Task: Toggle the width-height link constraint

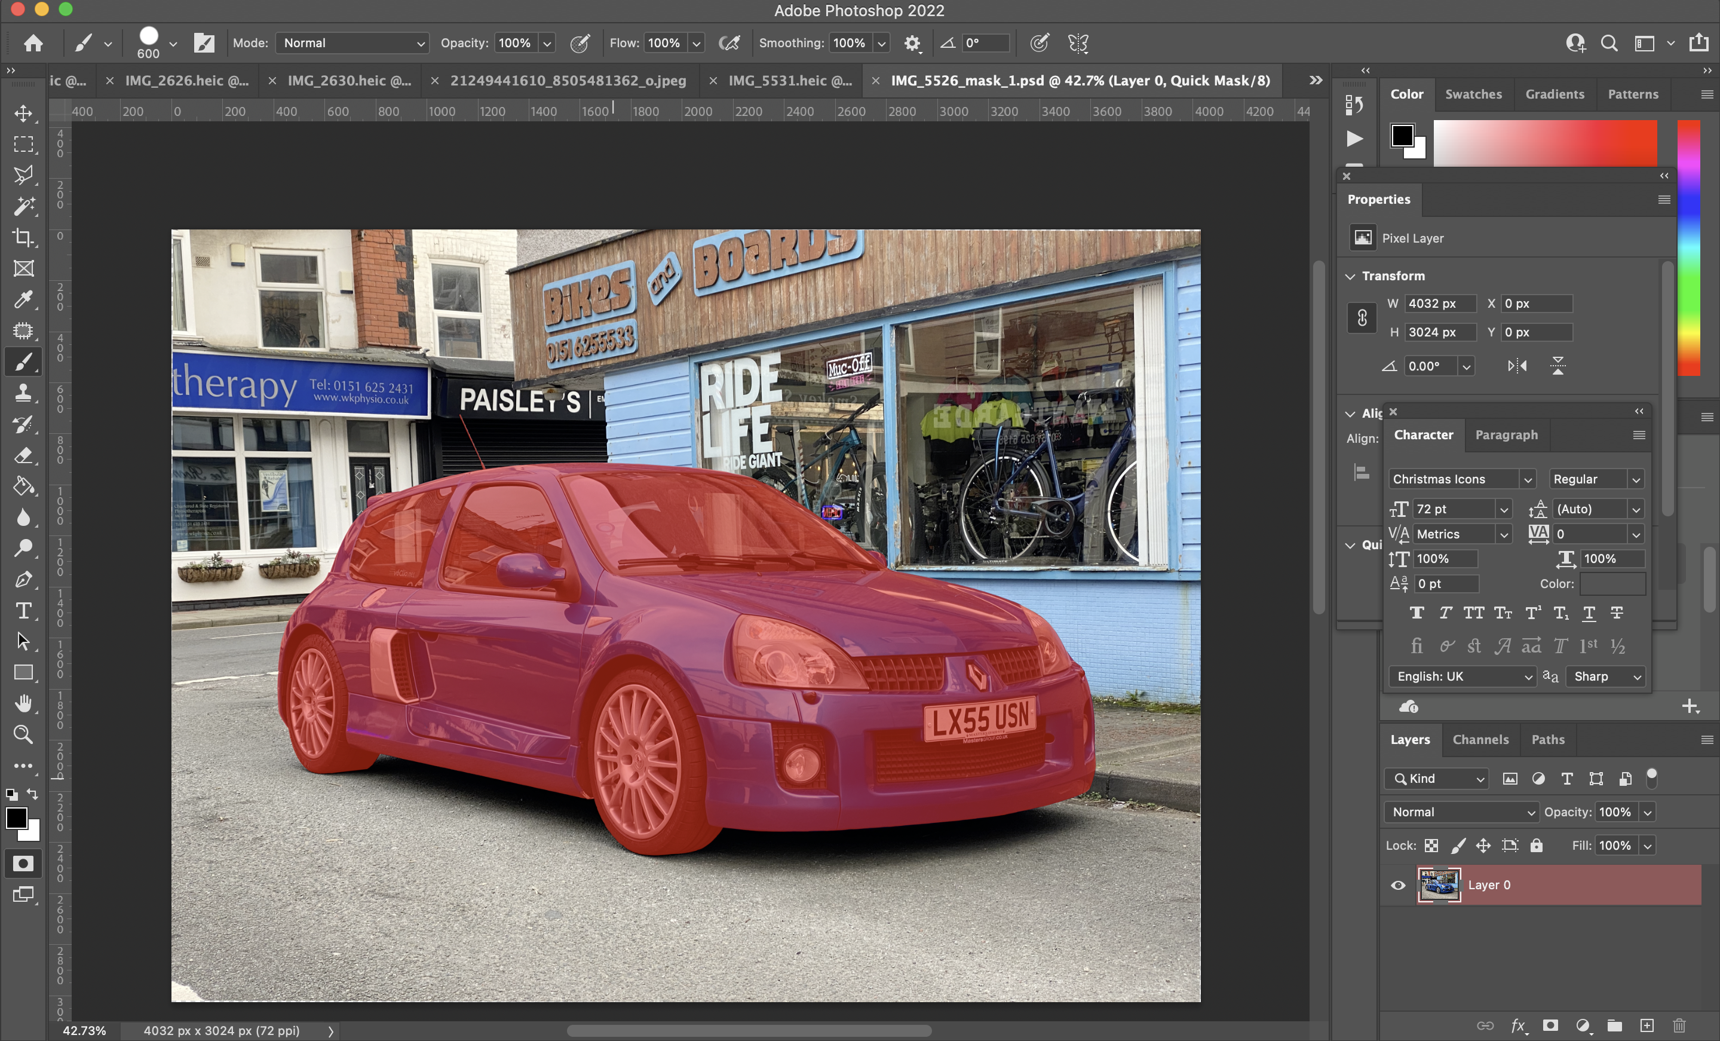Action: pos(1361,319)
